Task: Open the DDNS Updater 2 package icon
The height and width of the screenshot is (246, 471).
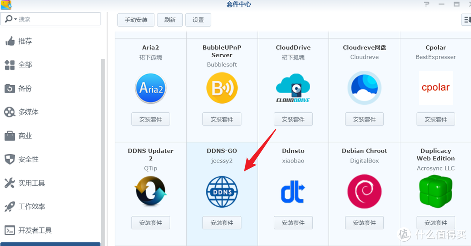Action: click(x=150, y=191)
